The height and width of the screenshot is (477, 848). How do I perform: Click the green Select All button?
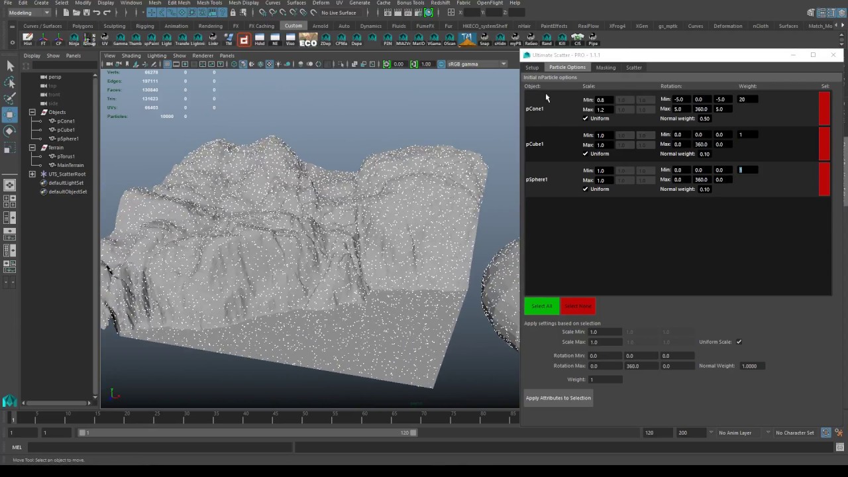(541, 306)
